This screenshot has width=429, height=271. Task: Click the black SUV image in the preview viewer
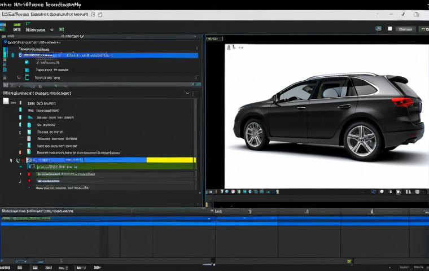click(x=329, y=116)
